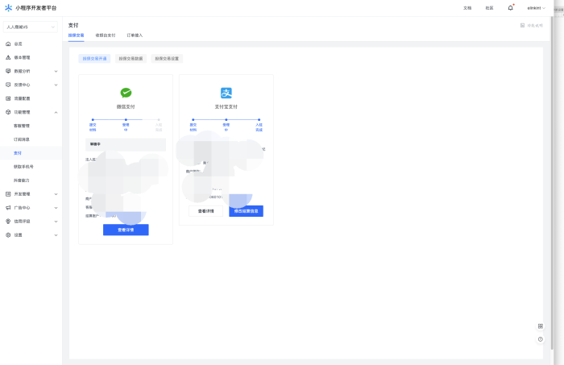Select the 担保交易开通 sub-tab

pyautogui.click(x=94, y=59)
